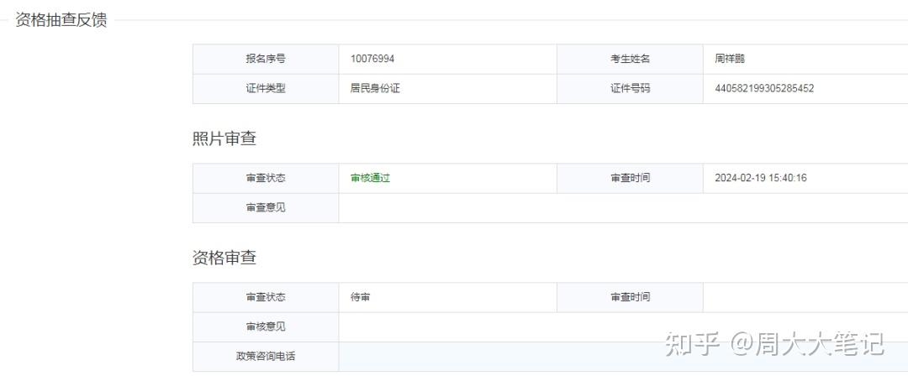
Task: Click the 资格抽查反馈 section heading
Action: point(61,20)
